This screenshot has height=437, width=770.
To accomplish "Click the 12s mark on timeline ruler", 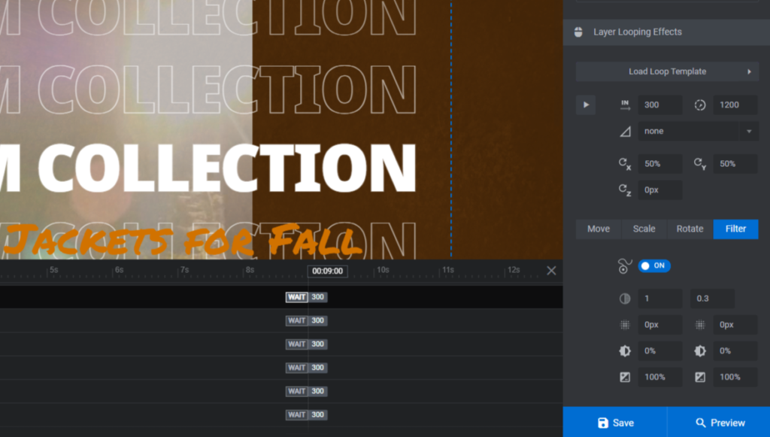I will tap(513, 270).
